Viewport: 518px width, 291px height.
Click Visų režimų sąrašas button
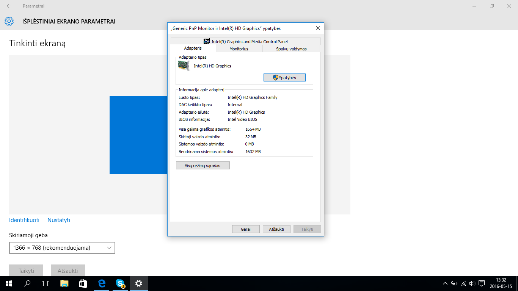click(203, 166)
